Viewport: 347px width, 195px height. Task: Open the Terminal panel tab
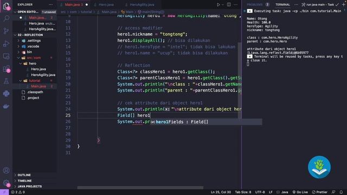[282, 5]
